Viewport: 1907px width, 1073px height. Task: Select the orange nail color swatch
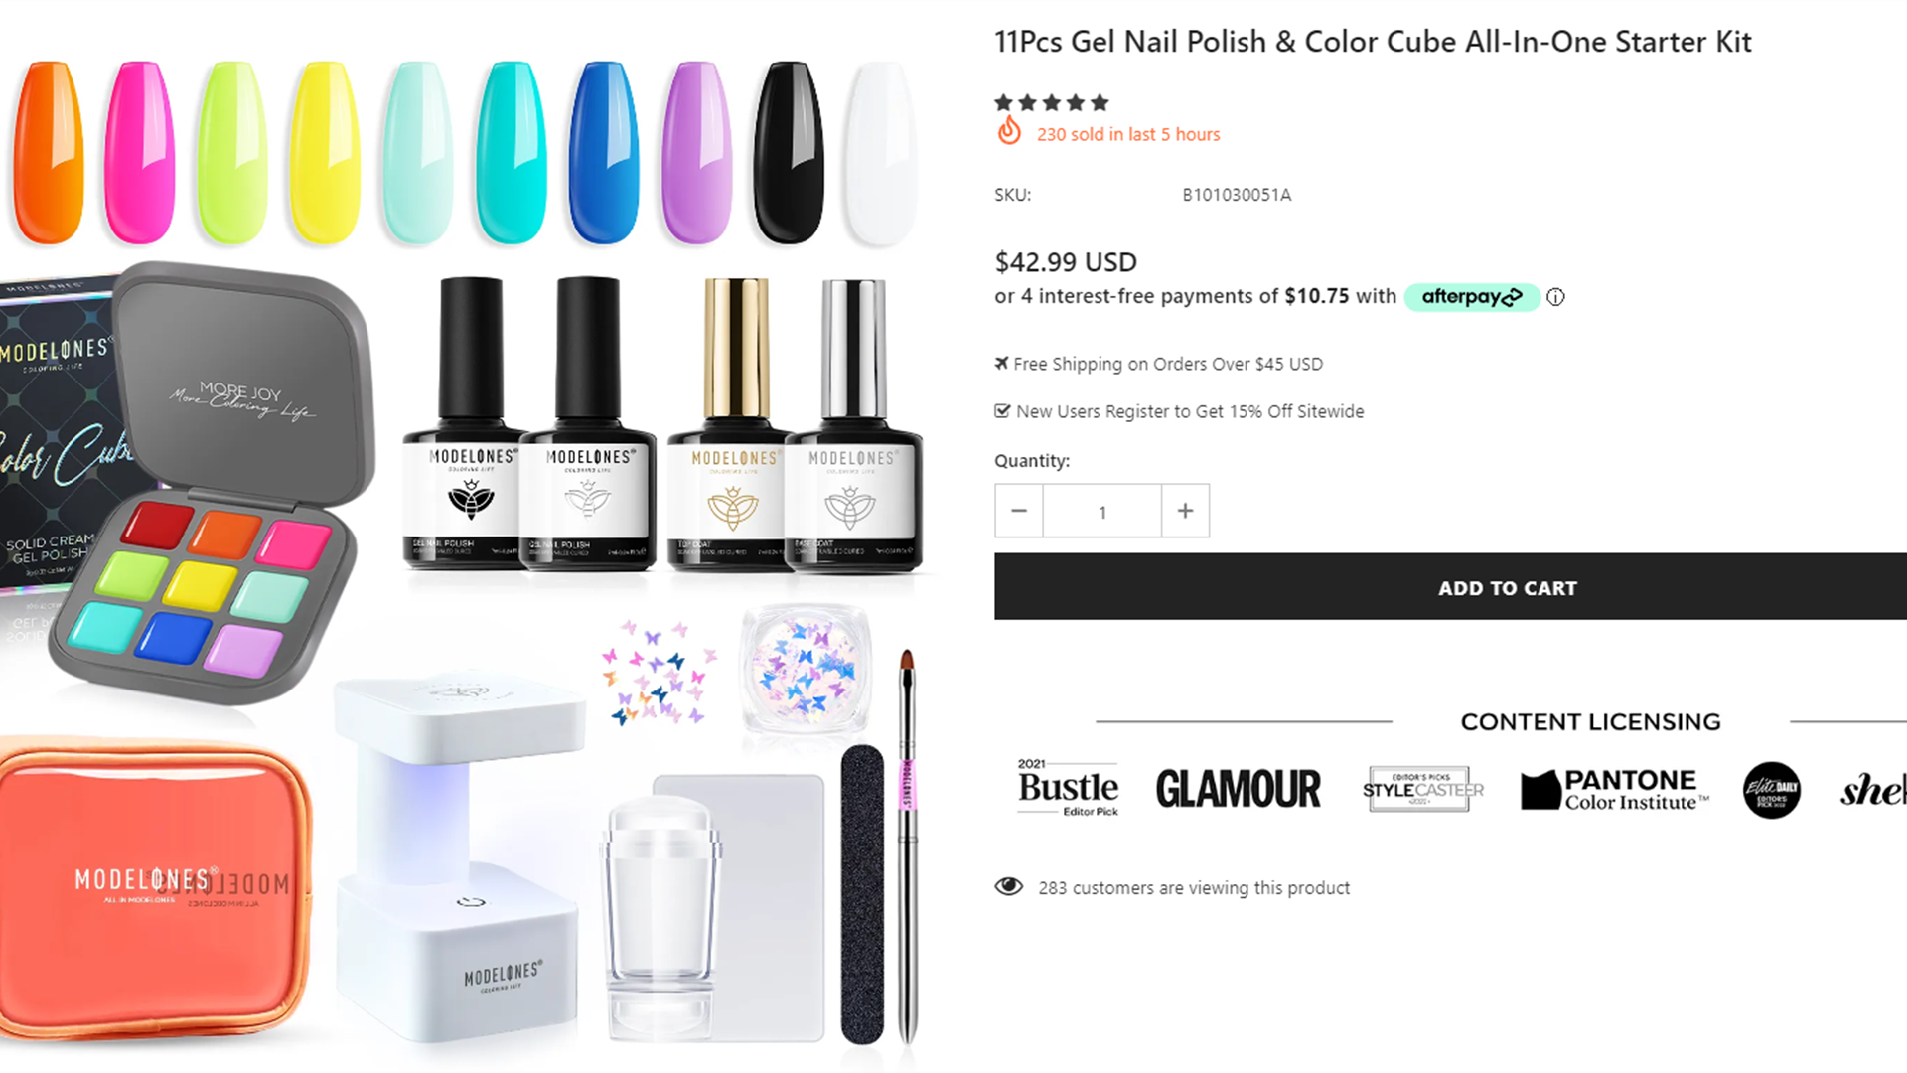(x=48, y=152)
